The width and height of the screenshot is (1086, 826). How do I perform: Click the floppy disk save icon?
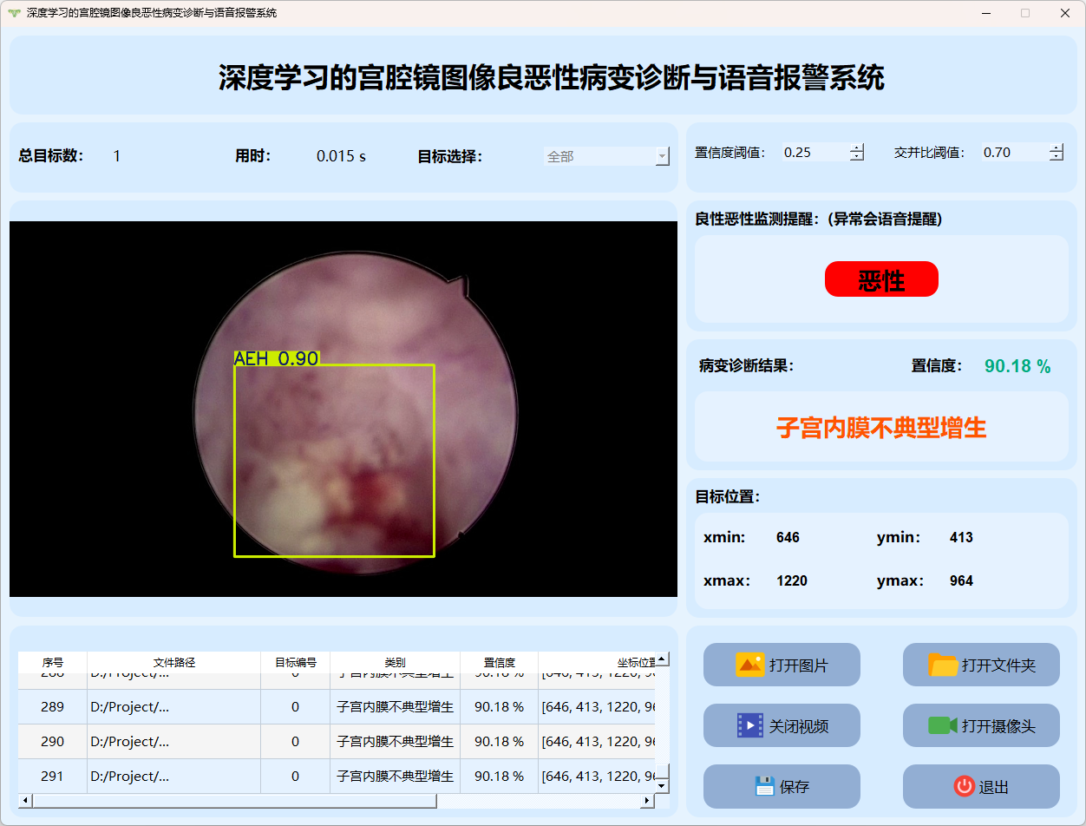point(764,786)
